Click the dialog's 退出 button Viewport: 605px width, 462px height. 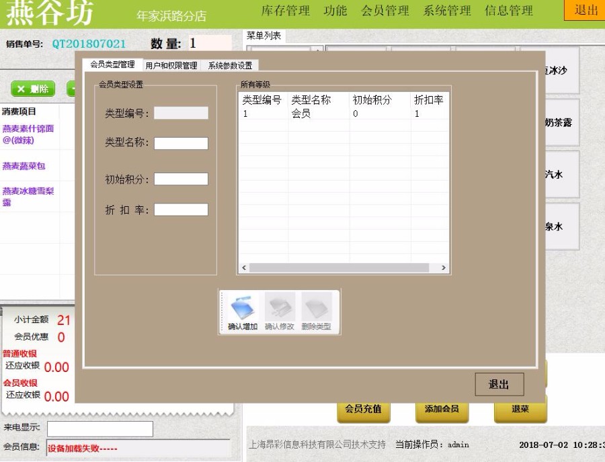pyautogui.click(x=499, y=384)
